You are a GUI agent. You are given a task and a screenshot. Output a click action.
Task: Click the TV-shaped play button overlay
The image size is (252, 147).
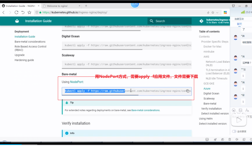[239, 120]
